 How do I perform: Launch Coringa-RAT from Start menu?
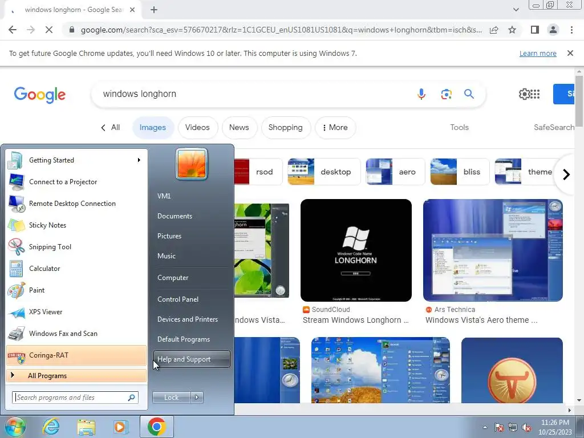tap(76, 355)
